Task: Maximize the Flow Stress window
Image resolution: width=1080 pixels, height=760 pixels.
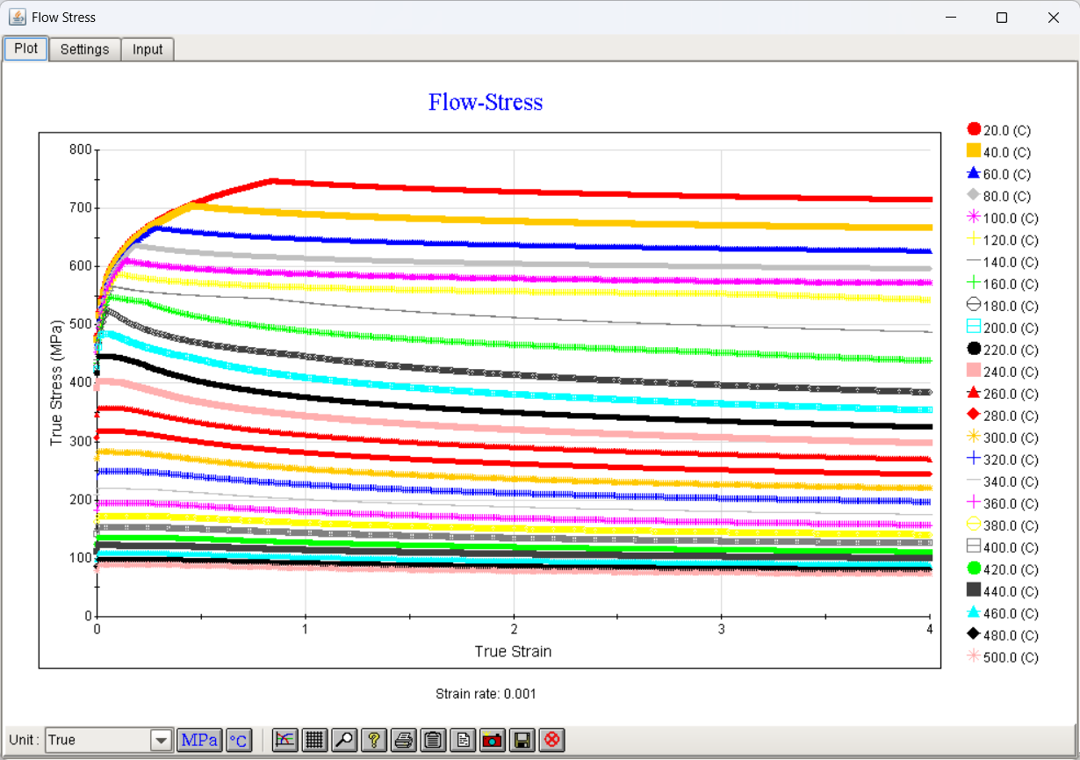Action: click(x=1002, y=18)
